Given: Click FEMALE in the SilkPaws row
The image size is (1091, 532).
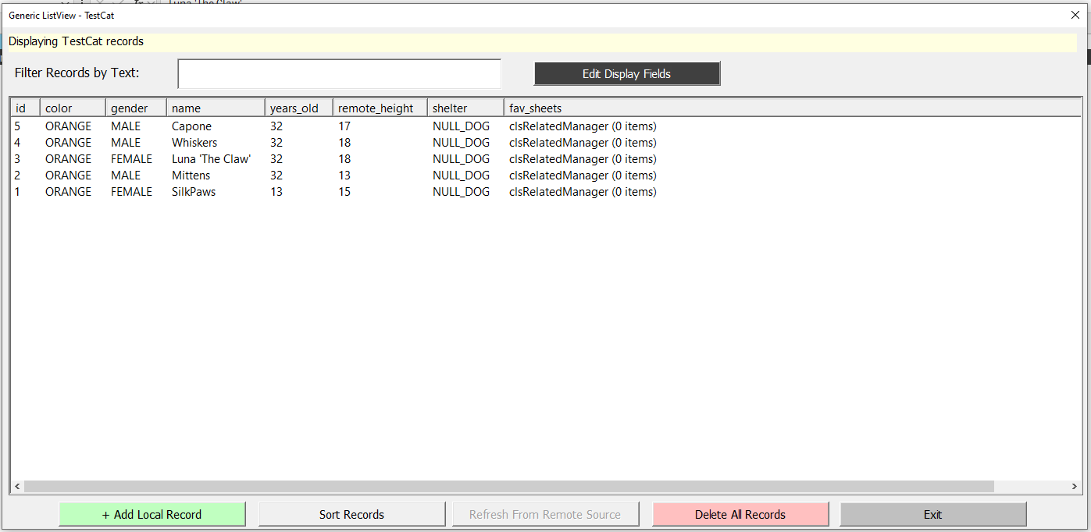Looking at the screenshot, I should 131,192.
